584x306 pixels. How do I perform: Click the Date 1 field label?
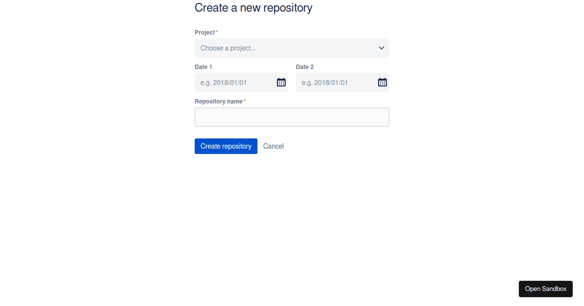(x=203, y=67)
